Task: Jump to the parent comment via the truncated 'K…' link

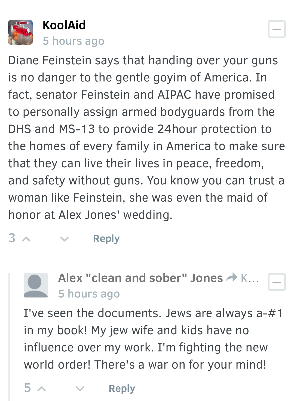Action: 250,278
